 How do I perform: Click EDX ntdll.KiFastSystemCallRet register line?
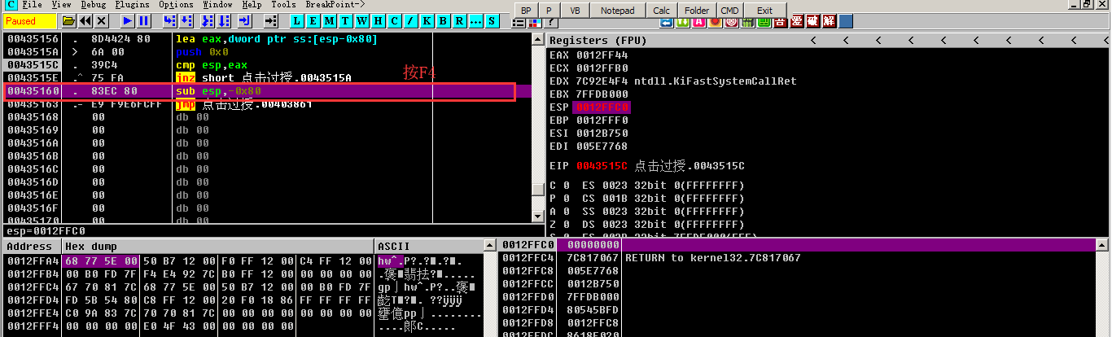pyautogui.click(x=673, y=81)
